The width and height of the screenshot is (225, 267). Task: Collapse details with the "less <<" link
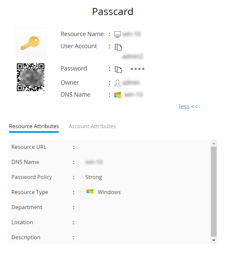click(x=188, y=107)
